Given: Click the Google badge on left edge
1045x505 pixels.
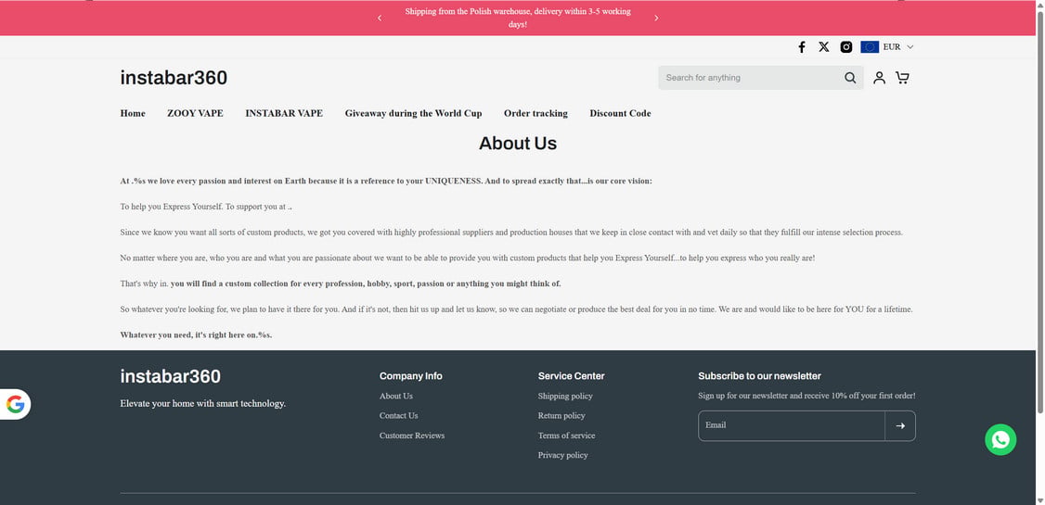Looking at the screenshot, I should click(x=16, y=404).
